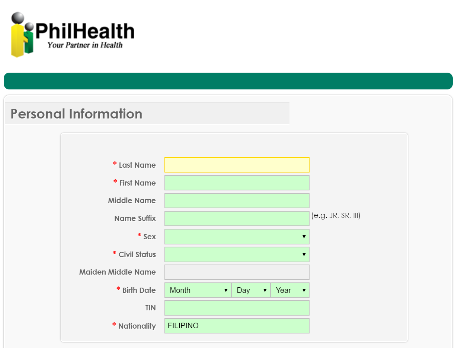
Task: Click the Nationality field showing FILIPINO
Action: point(237,326)
